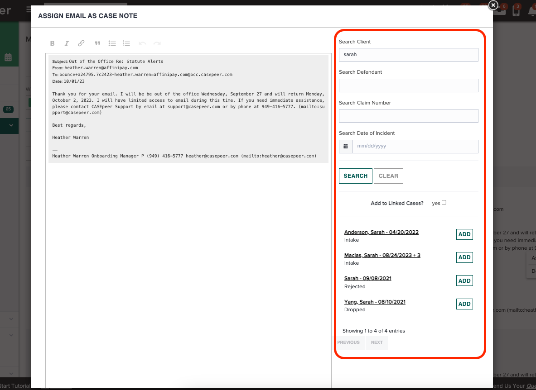Open calendar picker for date of incident
The width and height of the screenshot is (536, 390).
pyautogui.click(x=346, y=147)
